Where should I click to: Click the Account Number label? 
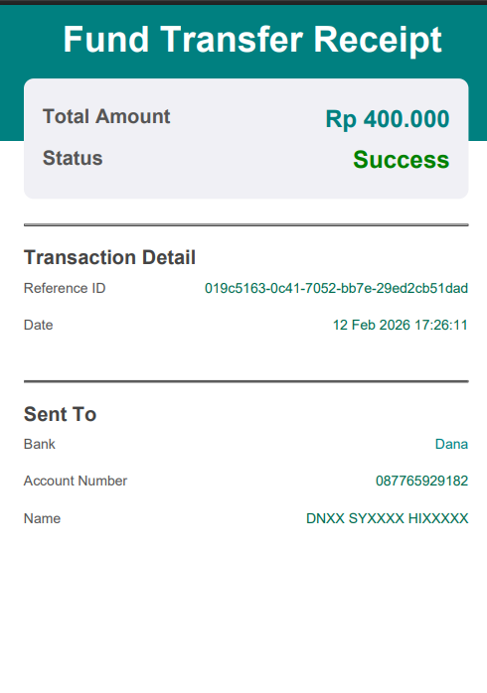(76, 481)
